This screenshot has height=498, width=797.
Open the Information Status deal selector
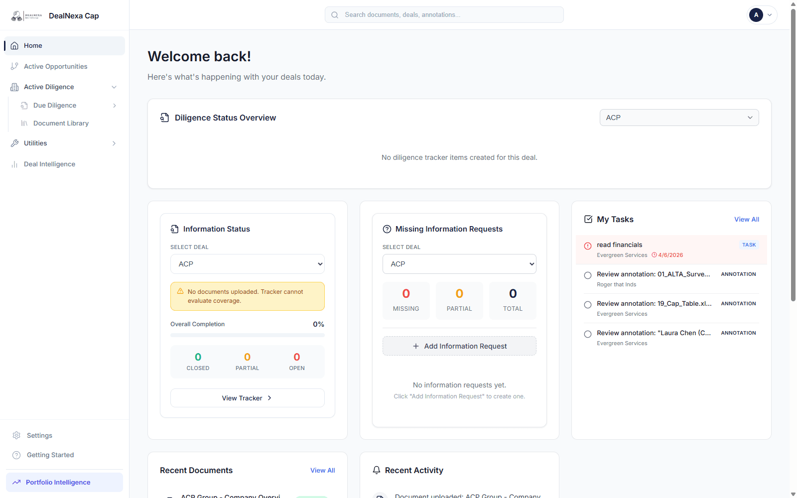click(x=248, y=264)
